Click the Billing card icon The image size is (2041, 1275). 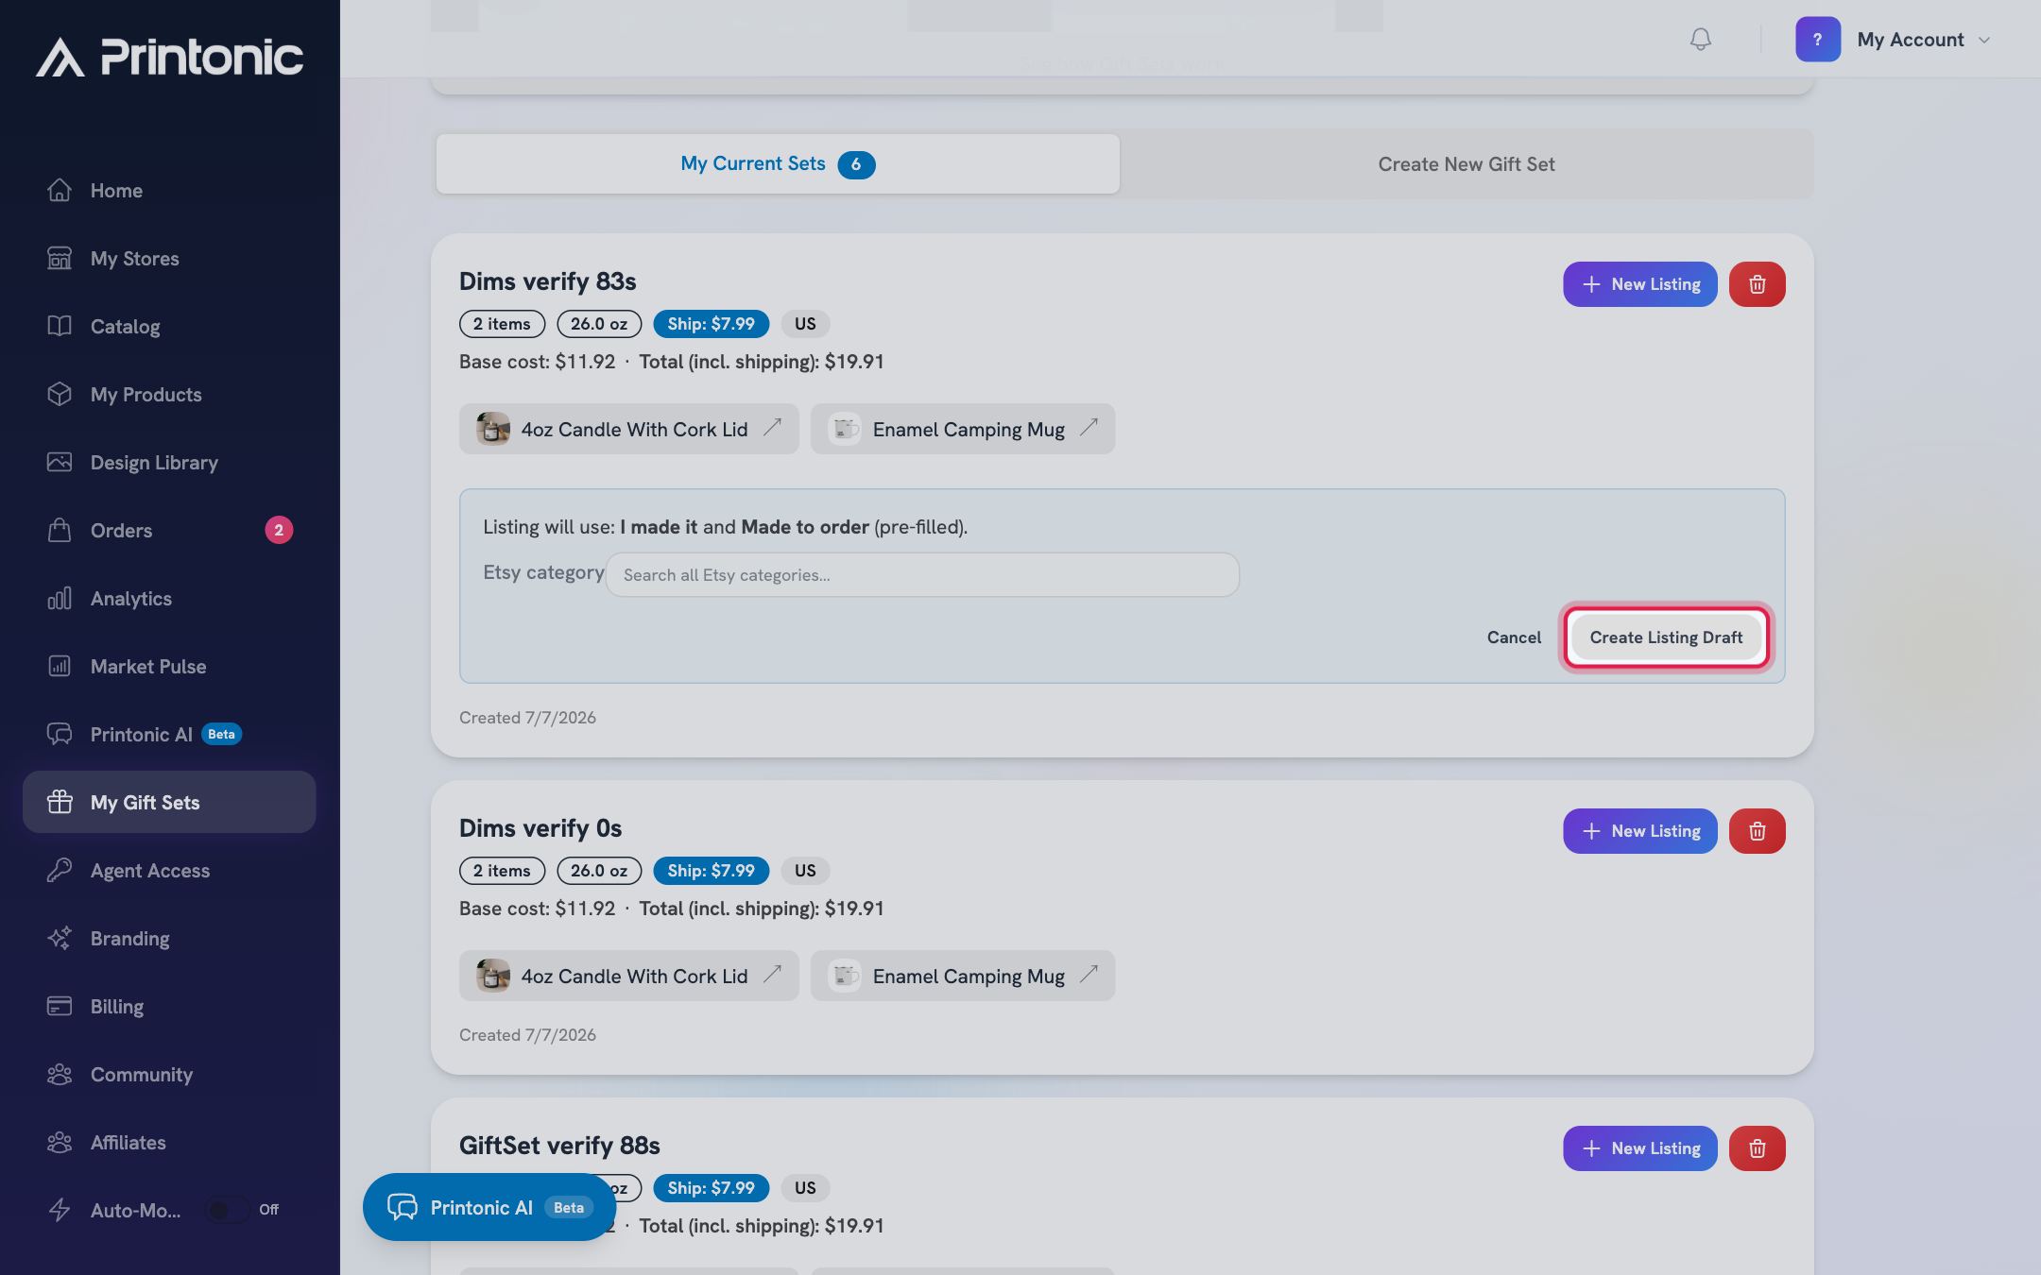tap(60, 1007)
